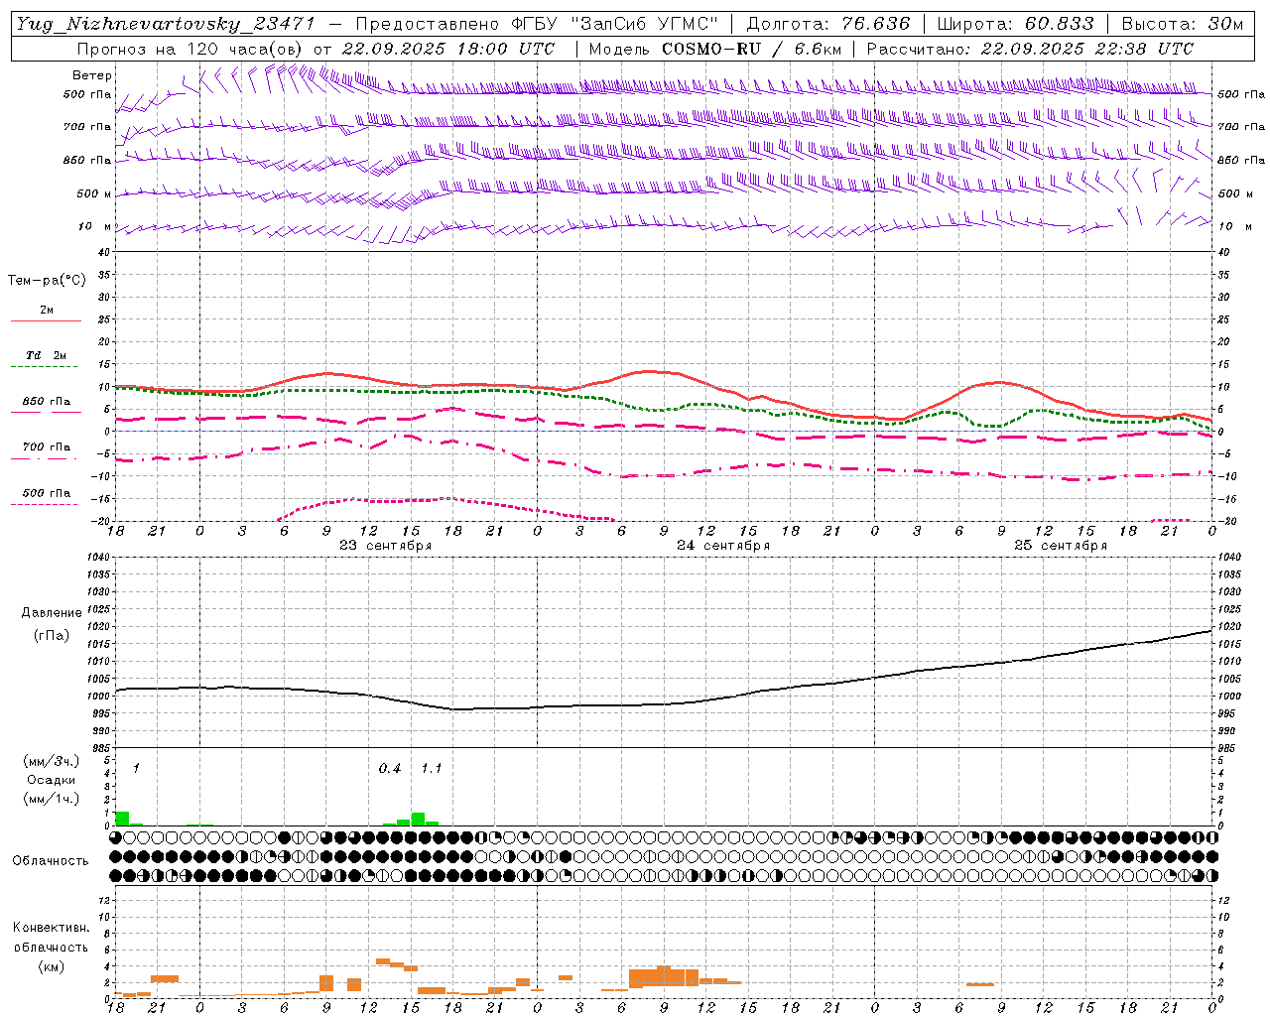
Task: Click the Давление pressure panel label
Action: (x=52, y=613)
